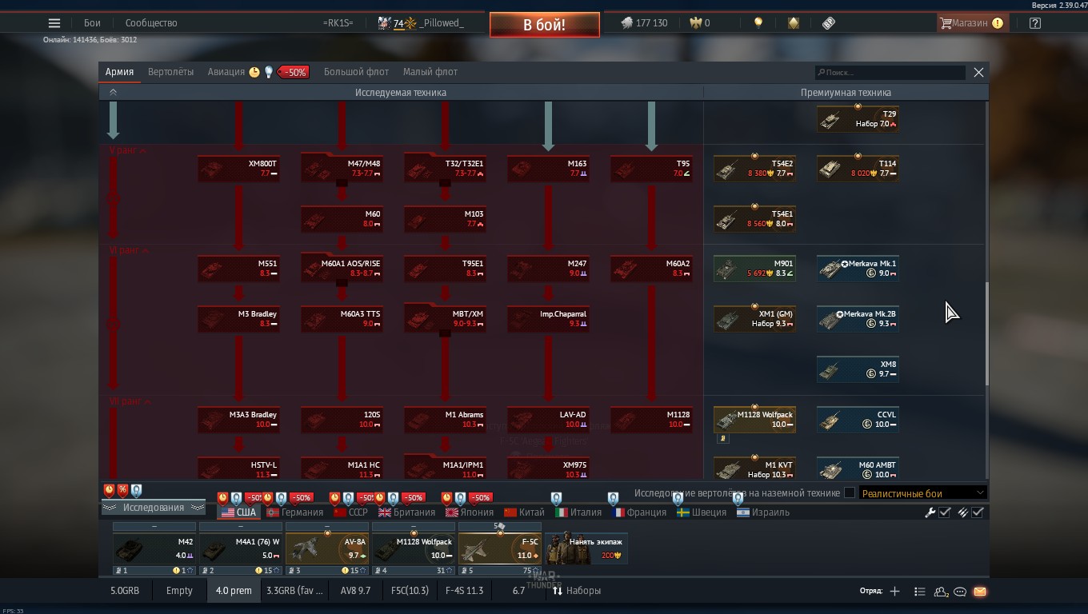Switch to Авиация tab

point(226,72)
